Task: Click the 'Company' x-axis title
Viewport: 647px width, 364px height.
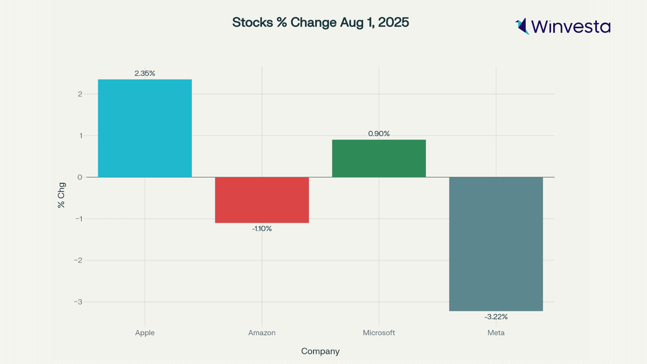Action: (320, 351)
